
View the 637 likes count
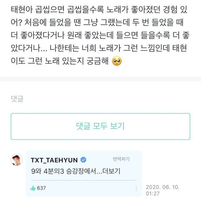41,188
